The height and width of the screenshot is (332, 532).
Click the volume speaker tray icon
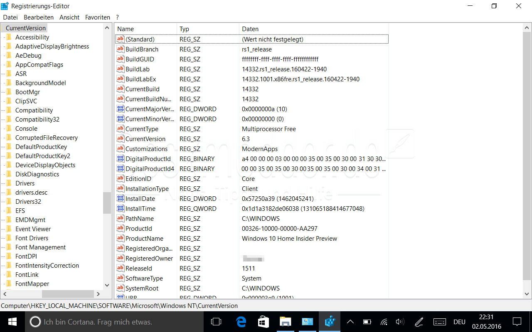click(400, 322)
